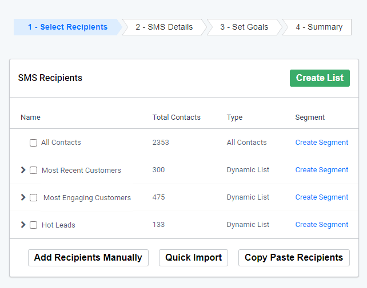Click the 2353 total contacts value
The width and height of the screenshot is (367, 288).
point(161,143)
